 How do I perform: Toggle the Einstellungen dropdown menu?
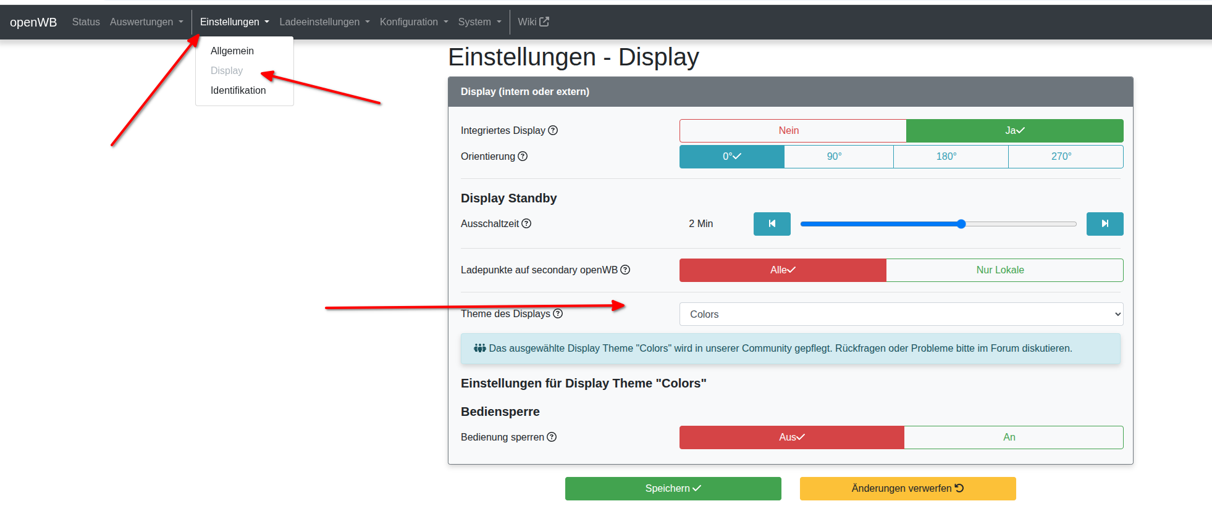click(235, 22)
